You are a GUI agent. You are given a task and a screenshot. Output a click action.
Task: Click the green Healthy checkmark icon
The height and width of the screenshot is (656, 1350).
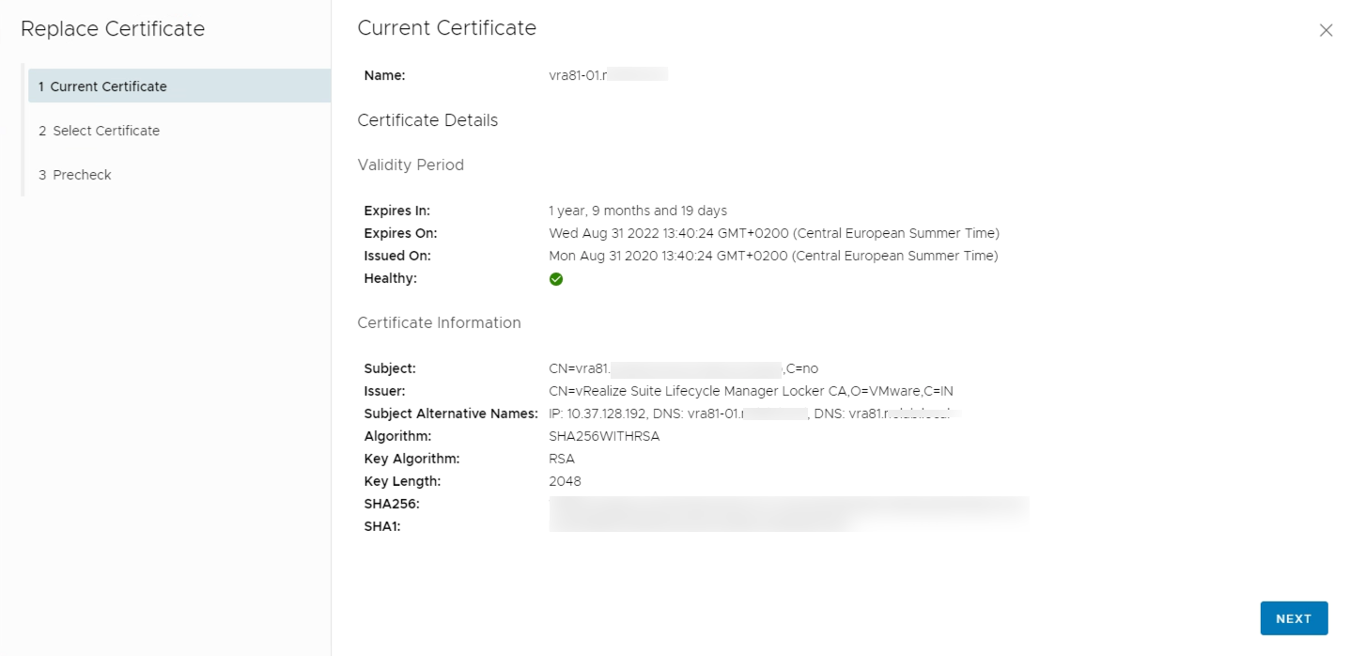[556, 279]
